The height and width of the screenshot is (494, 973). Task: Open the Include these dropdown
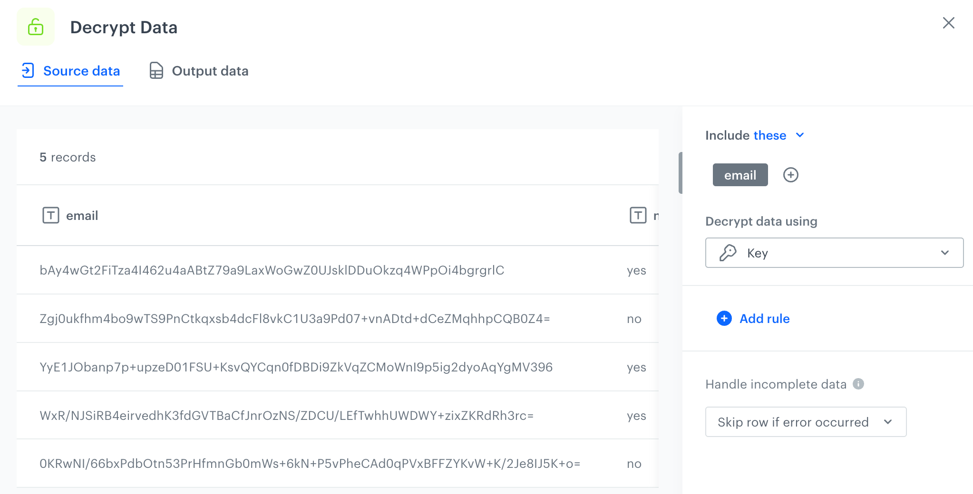[x=800, y=135]
